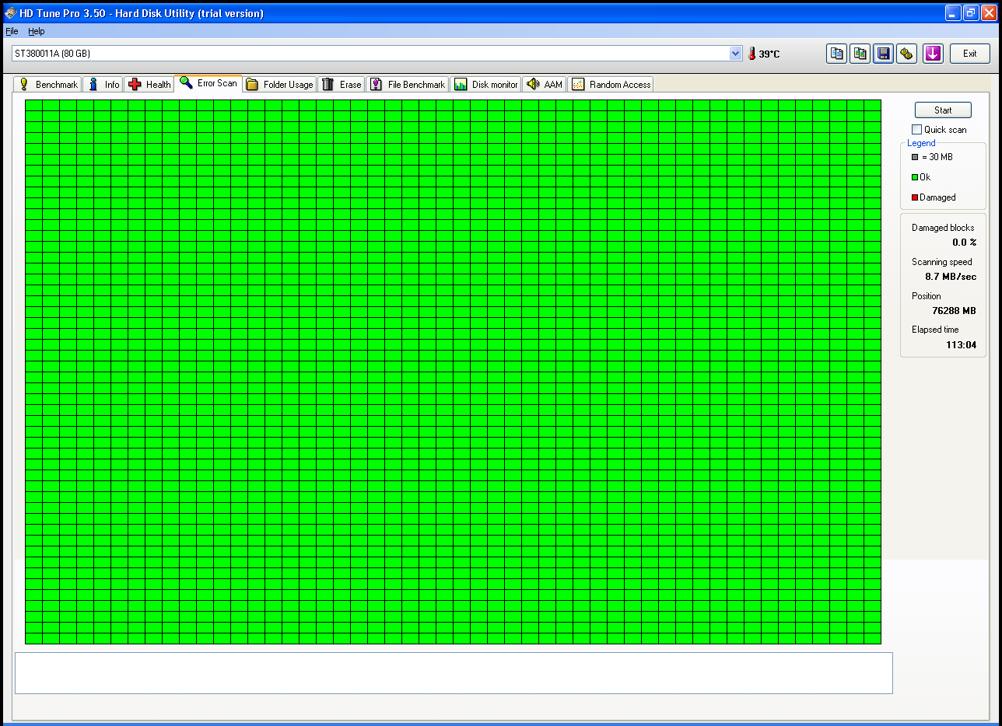Click the purple down-arrow minimize-to-tray icon
Viewport: 1002px width, 726px height.
(933, 54)
